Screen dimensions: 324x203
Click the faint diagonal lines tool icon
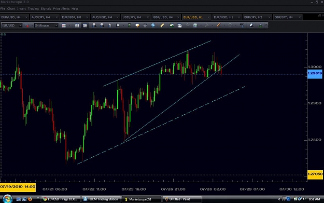187,25
